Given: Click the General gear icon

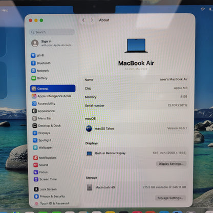Looking at the screenshot, I should 34,89.
